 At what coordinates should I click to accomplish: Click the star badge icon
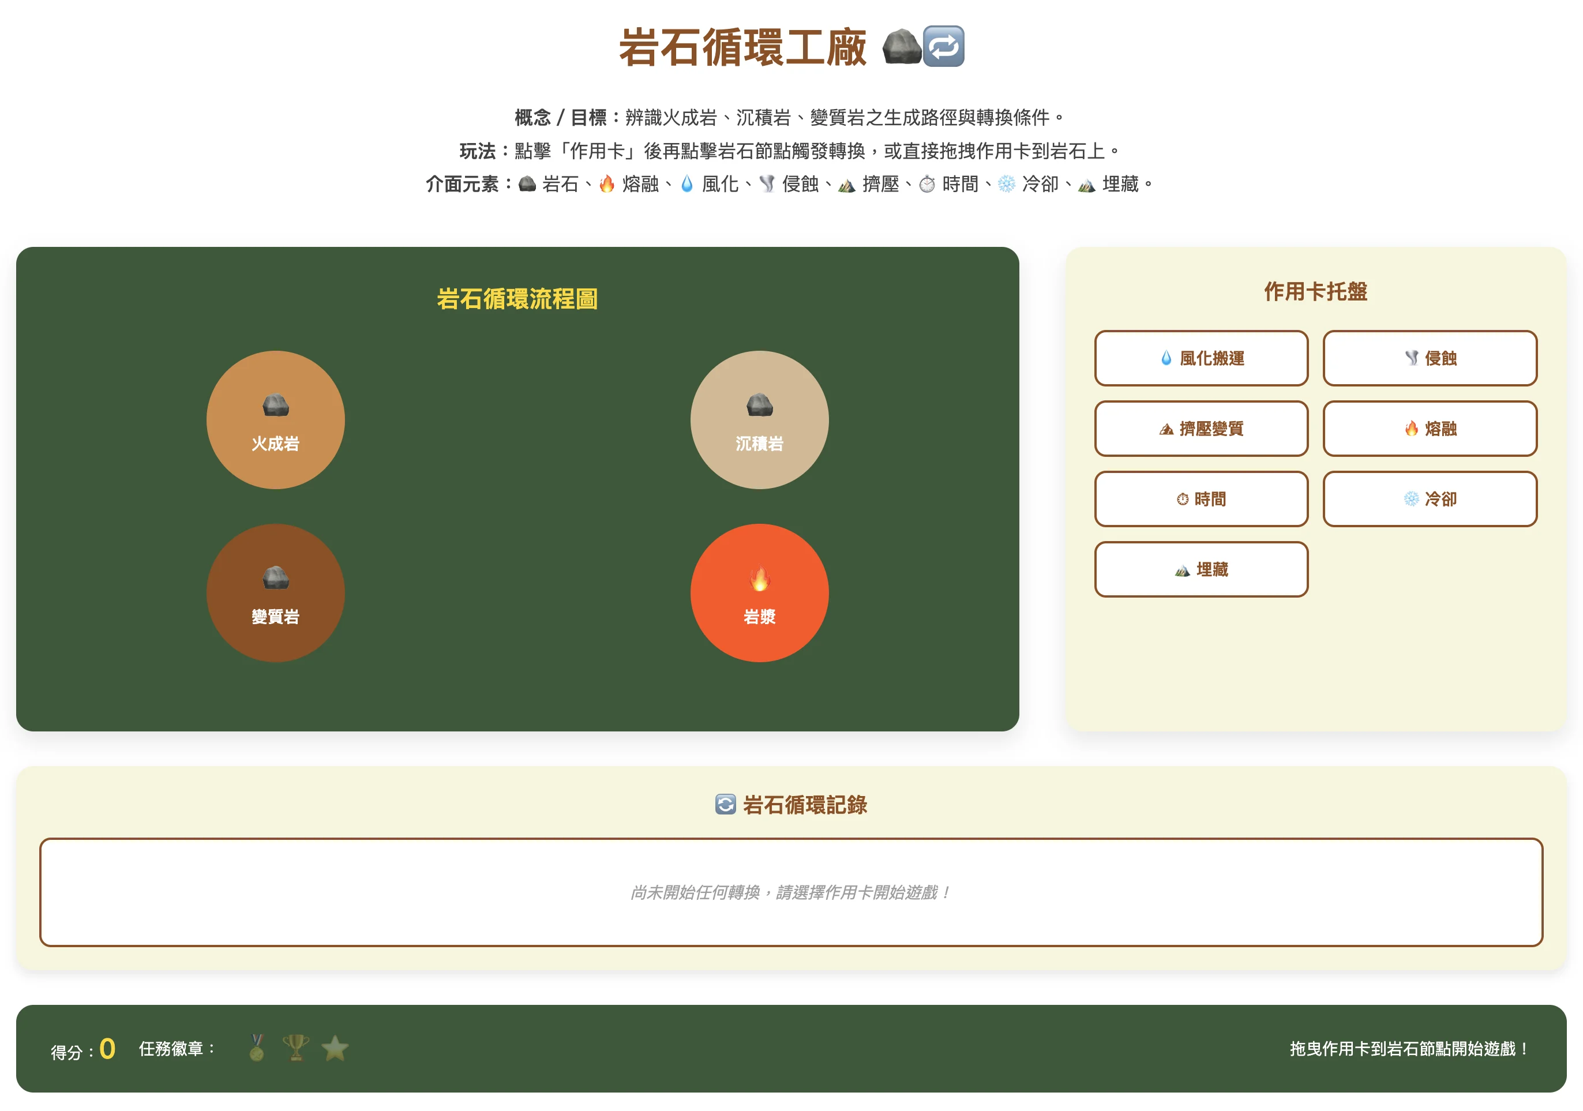[x=335, y=1048]
